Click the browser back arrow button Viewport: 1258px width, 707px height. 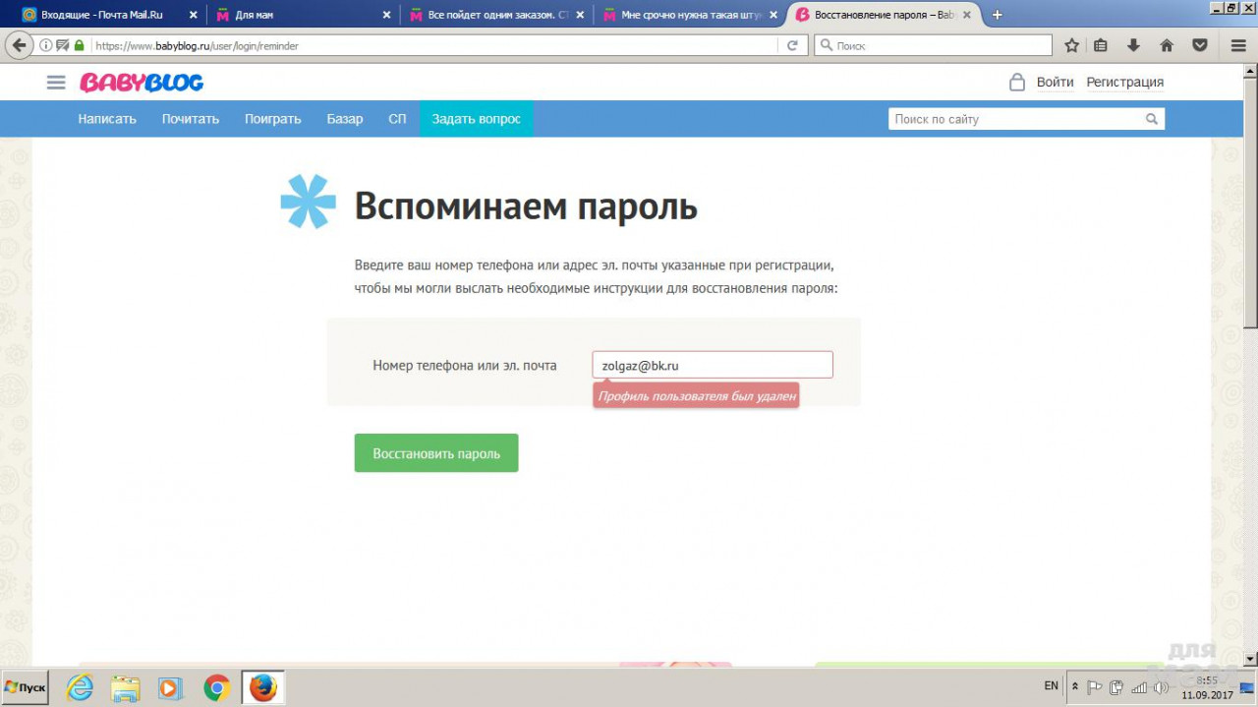[18, 45]
